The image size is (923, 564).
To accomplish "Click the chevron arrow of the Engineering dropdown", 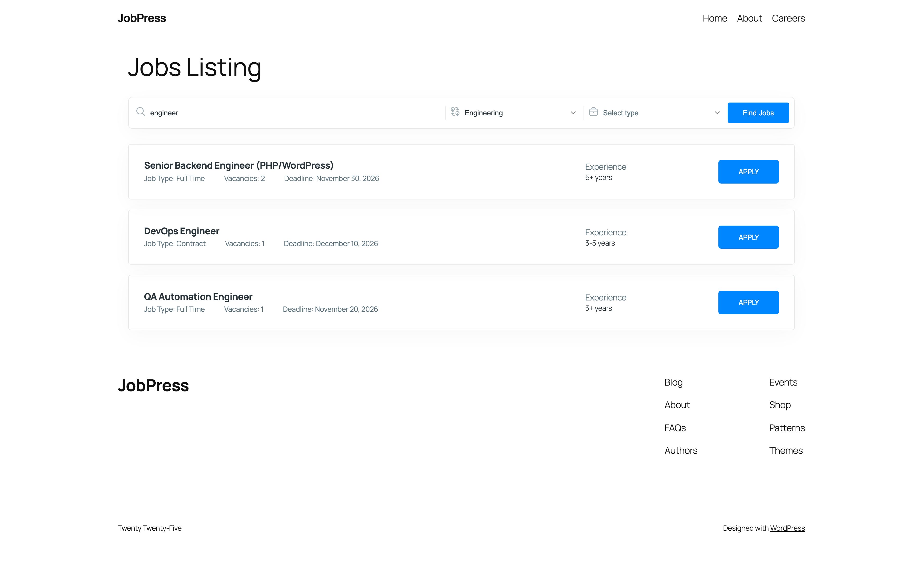I will (573, 113).
